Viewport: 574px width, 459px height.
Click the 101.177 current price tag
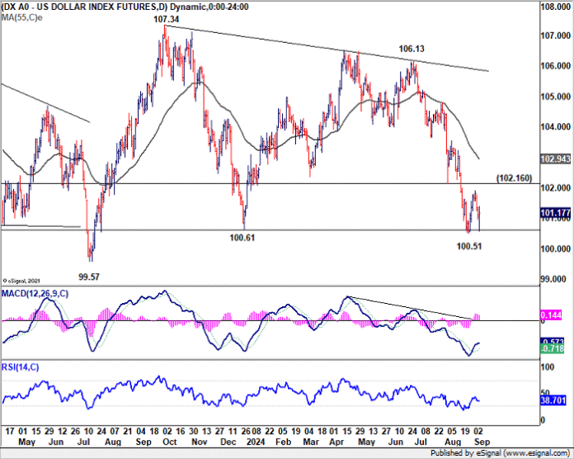[555, 213]
